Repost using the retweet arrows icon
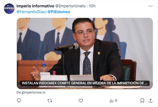The image size is (158, 107). [x=50, y=101]
